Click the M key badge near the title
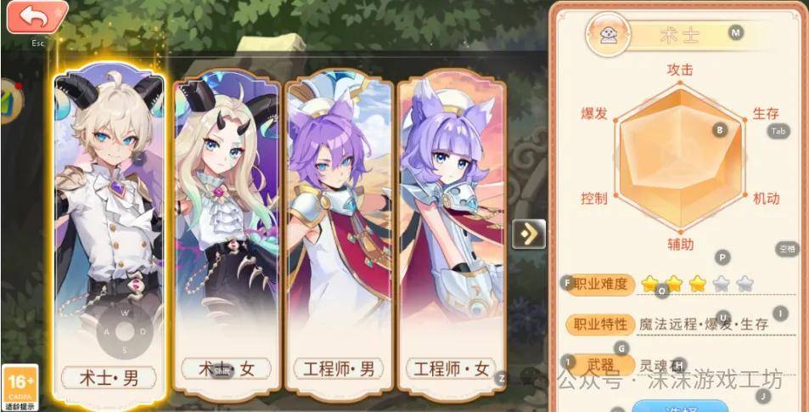 (736, 33)
